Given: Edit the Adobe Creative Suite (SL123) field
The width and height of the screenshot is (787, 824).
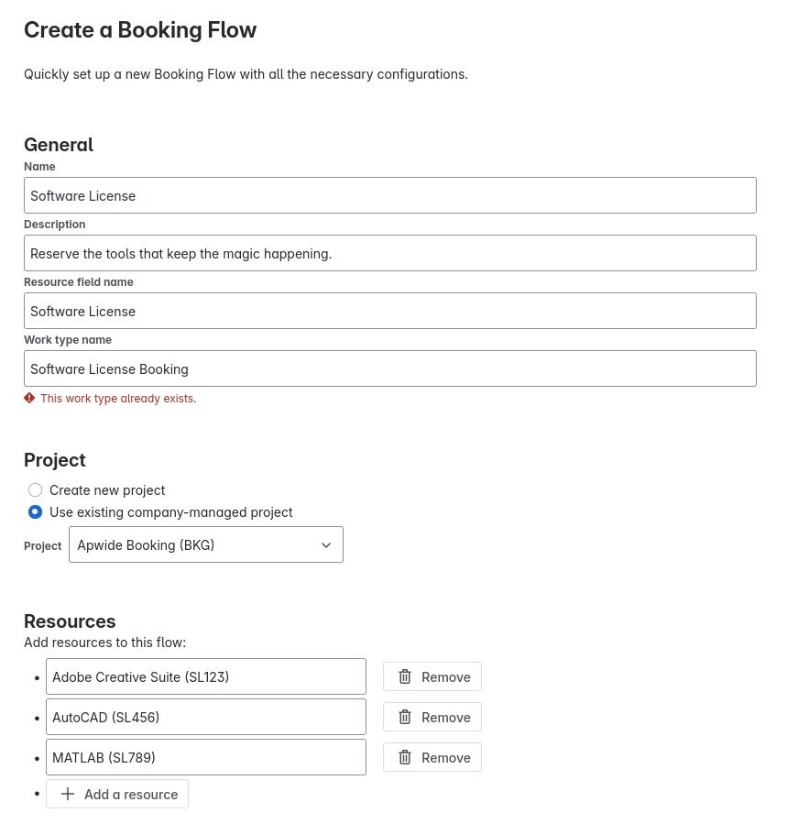Looking at the screenshot, I should (x=206, y=677).
